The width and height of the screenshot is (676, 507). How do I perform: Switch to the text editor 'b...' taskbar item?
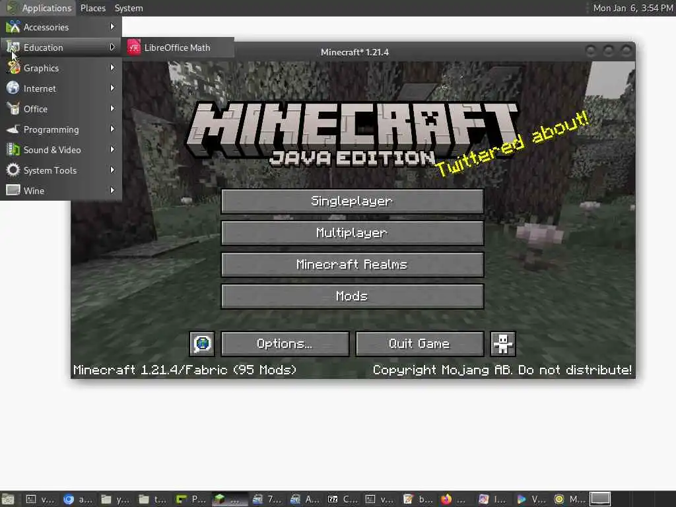coord(418,499)
